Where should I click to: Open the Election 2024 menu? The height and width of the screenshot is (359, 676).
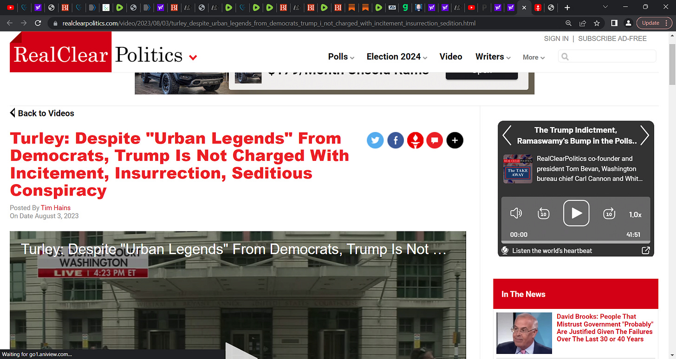[x=396, y=57]
